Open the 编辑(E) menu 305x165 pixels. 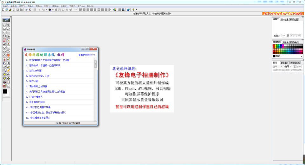14,6
